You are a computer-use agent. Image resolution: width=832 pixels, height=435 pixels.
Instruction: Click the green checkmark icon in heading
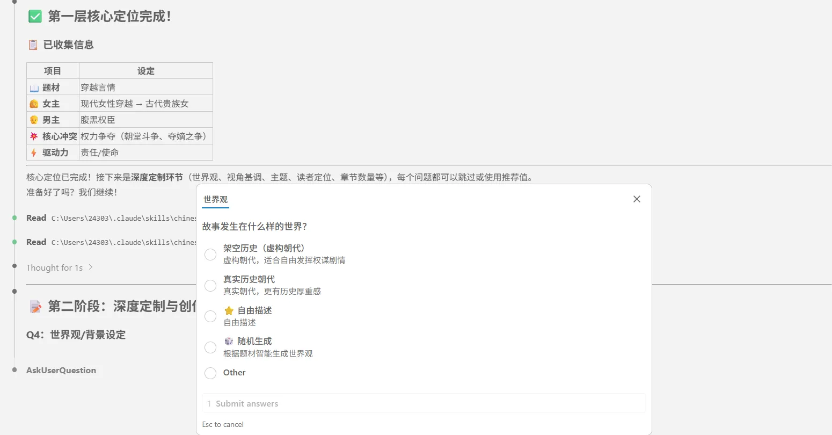tap(35, 17)
